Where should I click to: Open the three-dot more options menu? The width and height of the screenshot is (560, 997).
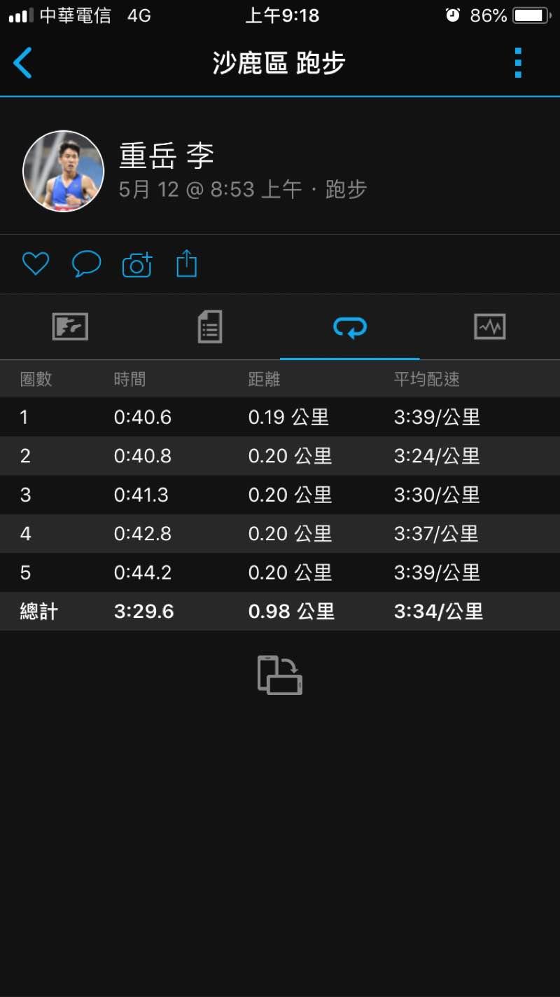518,63
